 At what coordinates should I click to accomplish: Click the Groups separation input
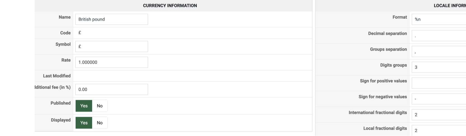[x=438, y=51]
